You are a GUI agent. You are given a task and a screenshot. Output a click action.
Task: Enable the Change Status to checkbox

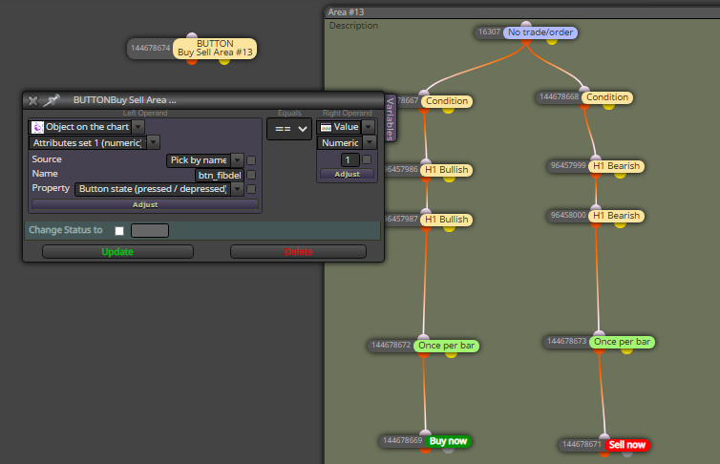[119, 230]
